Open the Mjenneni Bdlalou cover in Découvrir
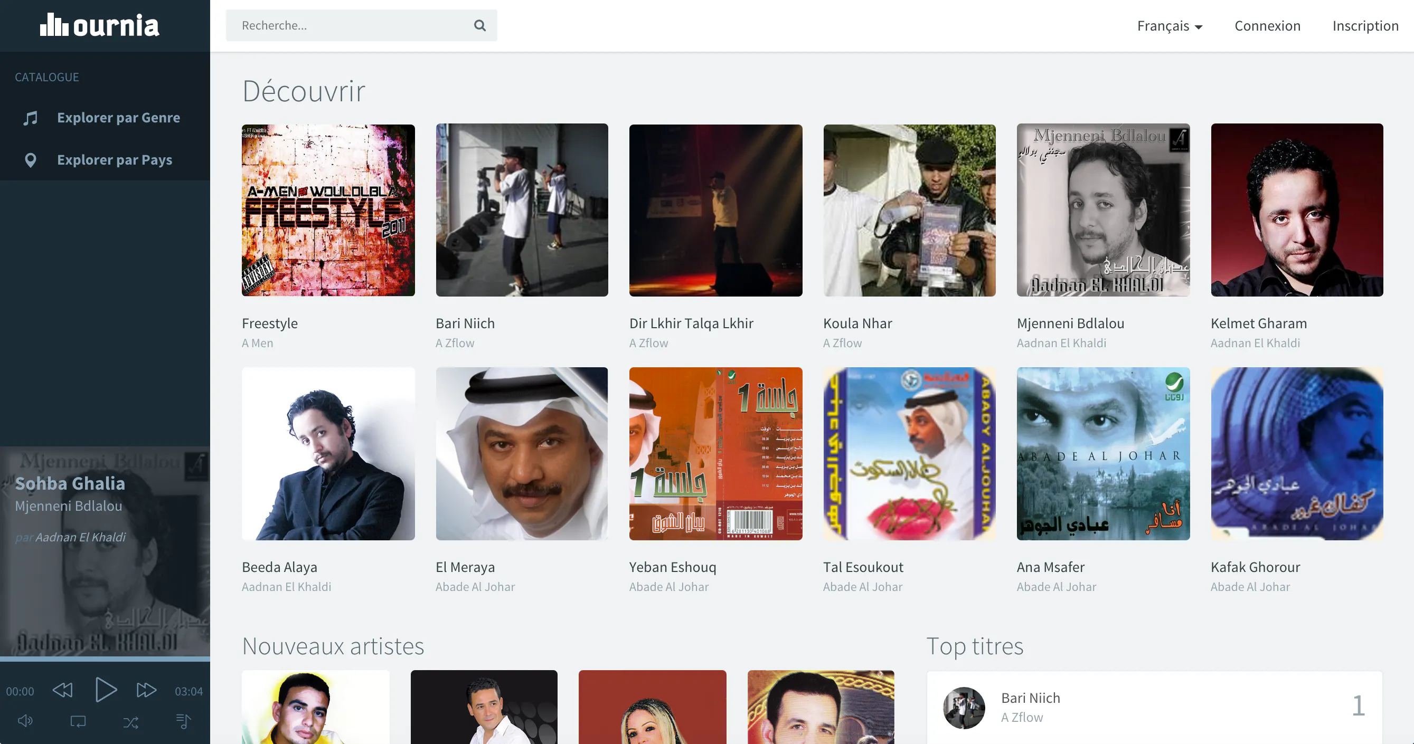The height and width of the screenshot is (744, 1414). tap(1104, 210)
